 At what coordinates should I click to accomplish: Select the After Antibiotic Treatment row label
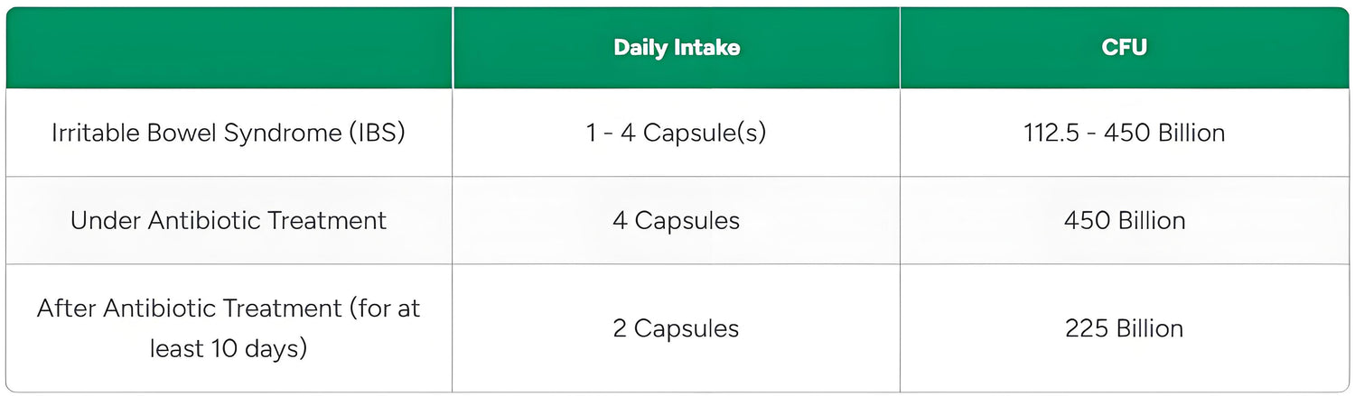pyautogui.click(x=229, y=327)
